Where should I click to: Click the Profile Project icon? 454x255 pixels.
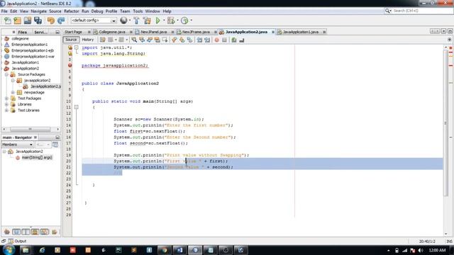(184, 21)
